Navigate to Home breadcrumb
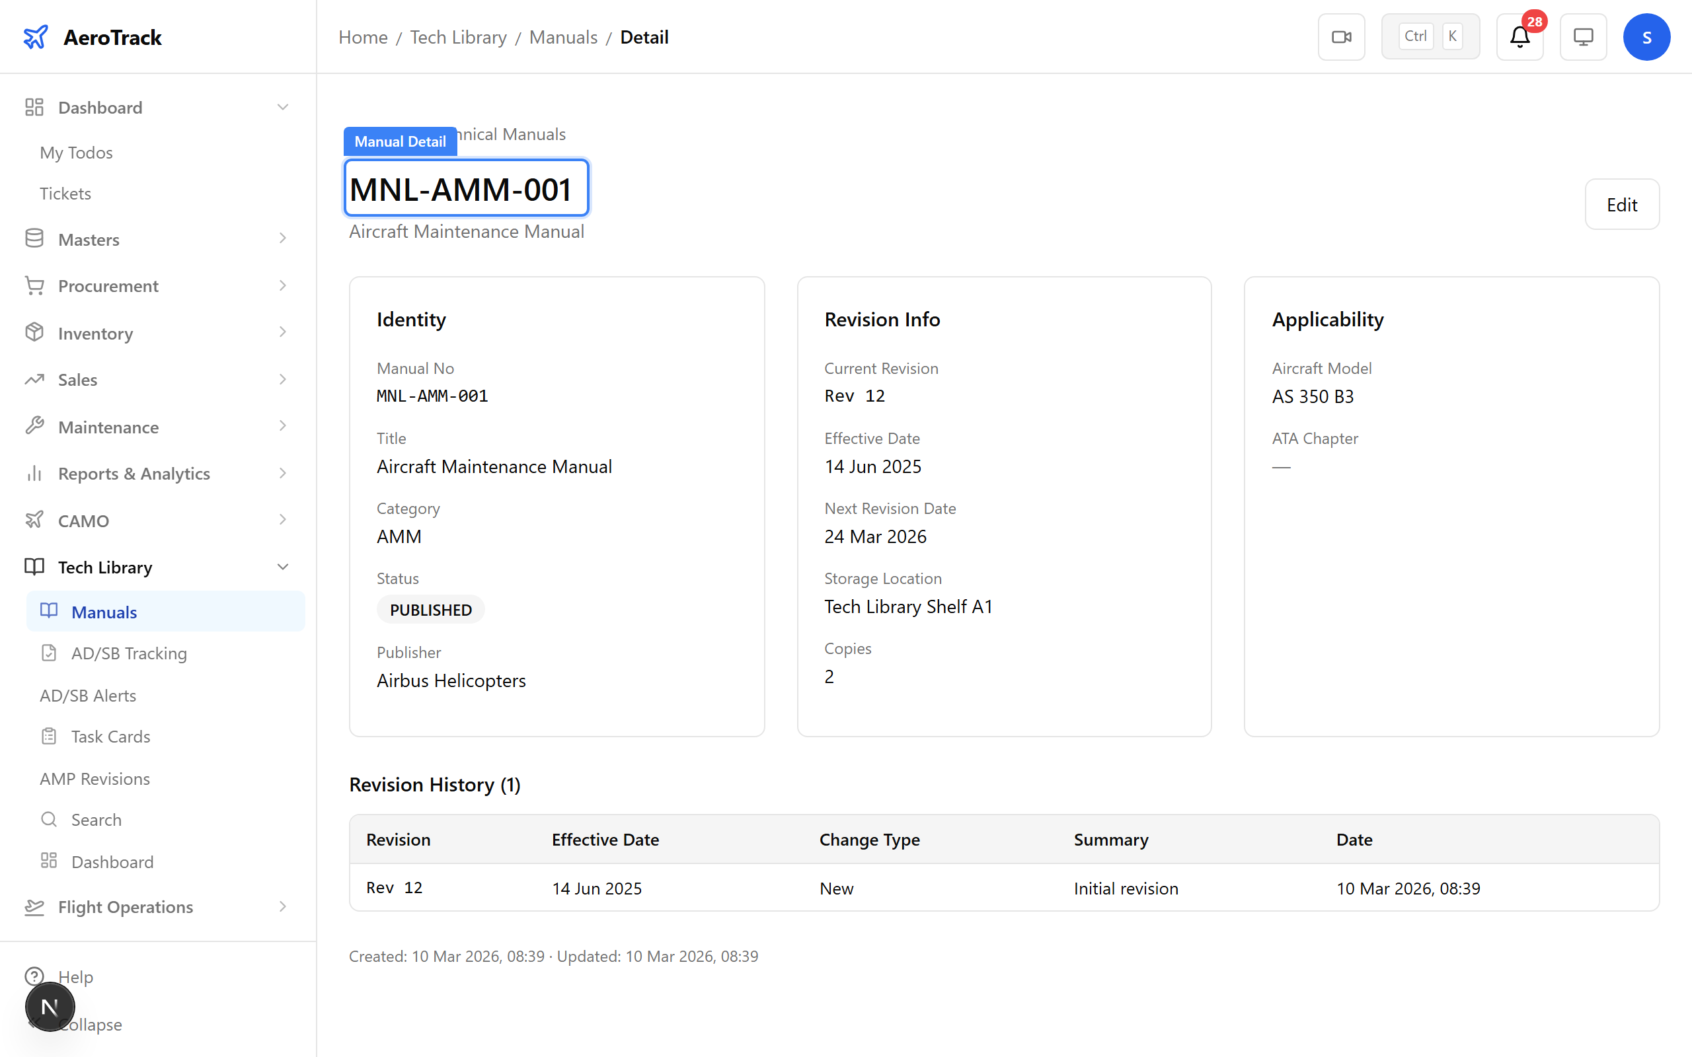This screenshot has height=1057, width=1692. click(362, 37)
